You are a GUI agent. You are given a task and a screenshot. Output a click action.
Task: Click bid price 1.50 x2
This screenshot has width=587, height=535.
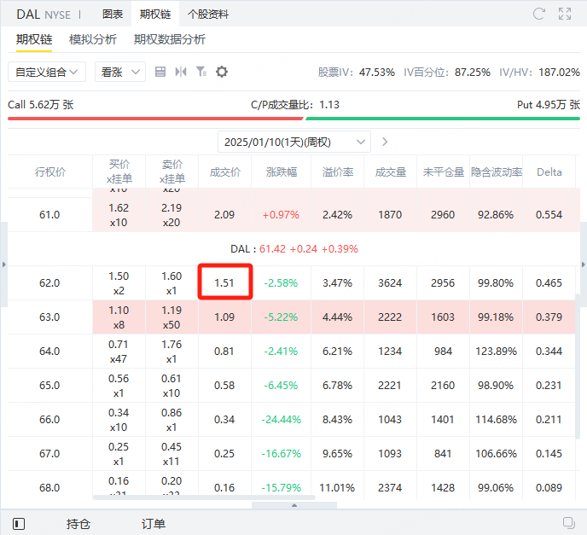click(x=119, y=283)
